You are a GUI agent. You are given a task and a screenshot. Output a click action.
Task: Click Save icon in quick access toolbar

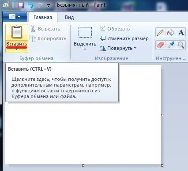pyautogui.click(x=21, y=6)
